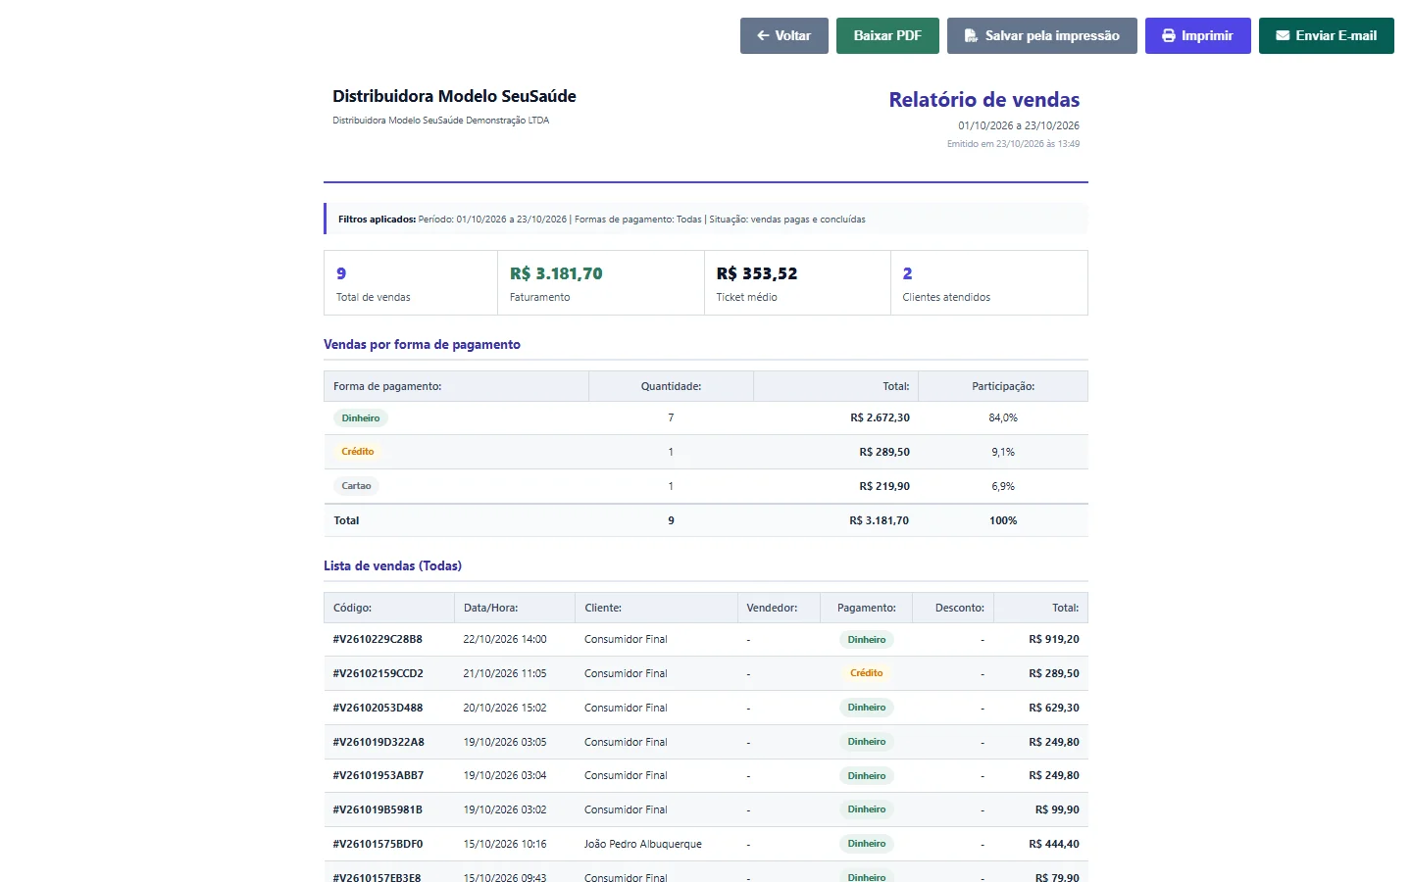1412x882 pixels.
Task: Select the sale total R$ 919,20
Action: tap(1054, 639)
